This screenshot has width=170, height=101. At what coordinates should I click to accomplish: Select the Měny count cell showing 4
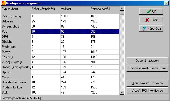coord(46,77)
